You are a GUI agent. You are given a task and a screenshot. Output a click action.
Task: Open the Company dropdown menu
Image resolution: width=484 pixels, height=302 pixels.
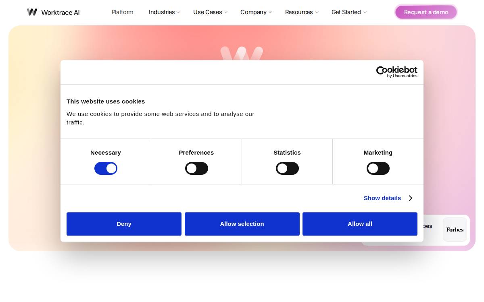tap(256, 12)
